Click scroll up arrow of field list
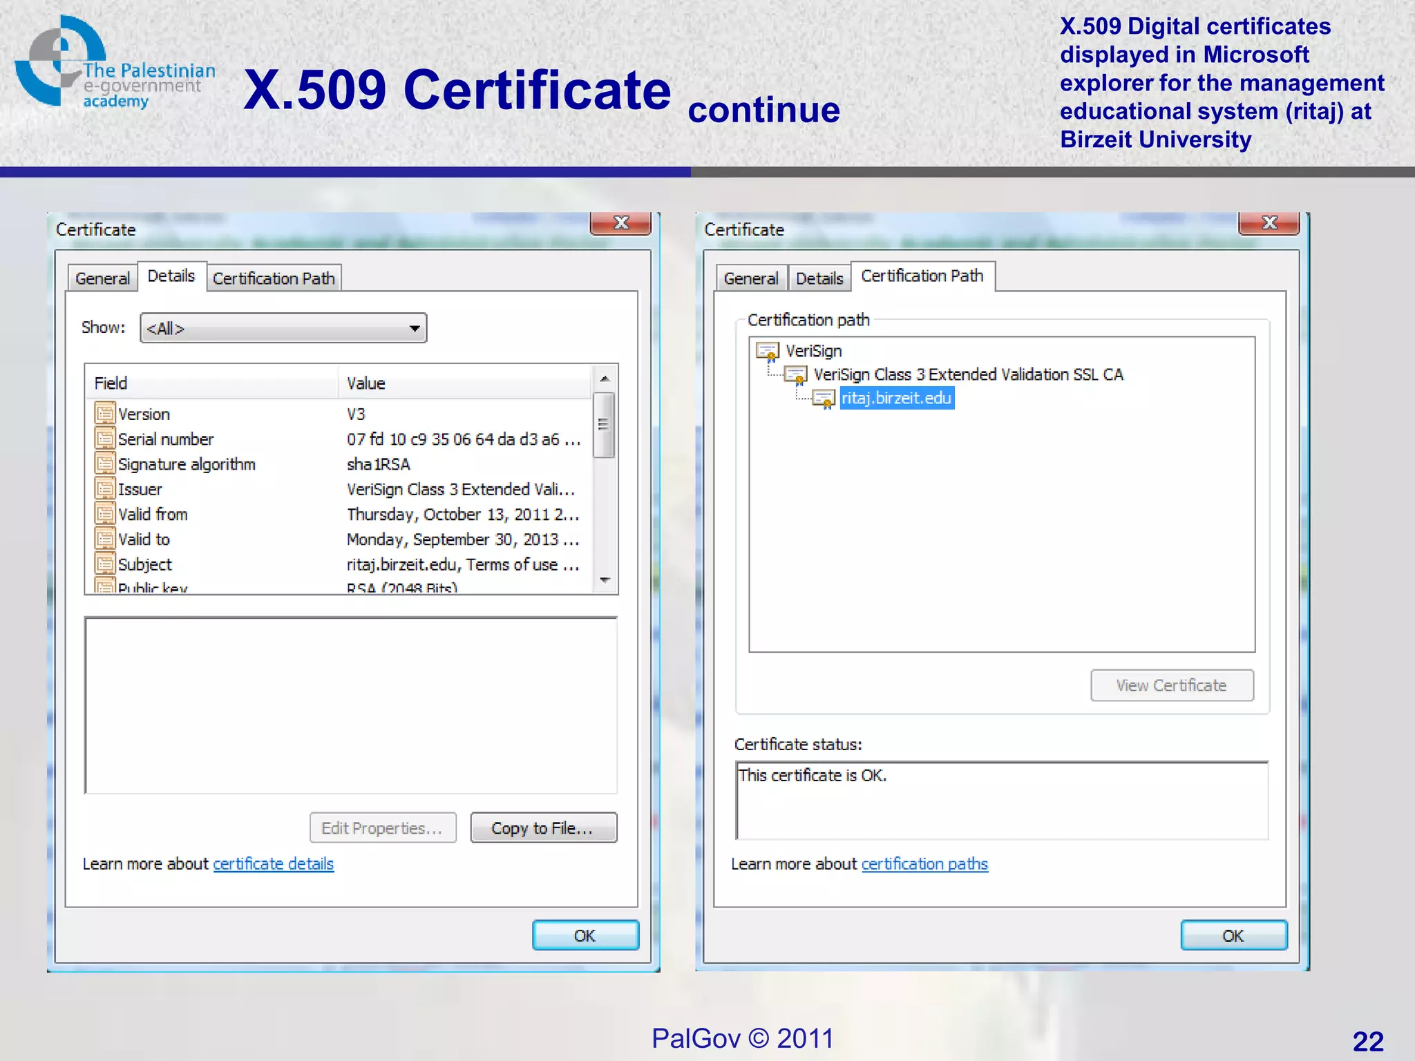This screenshot has height=1061, width=1415. click(605, 379)
